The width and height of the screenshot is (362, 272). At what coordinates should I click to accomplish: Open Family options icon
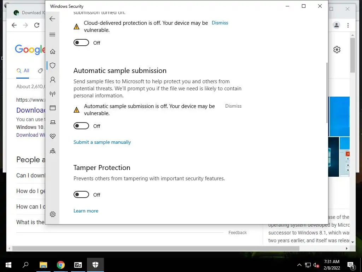53,151
